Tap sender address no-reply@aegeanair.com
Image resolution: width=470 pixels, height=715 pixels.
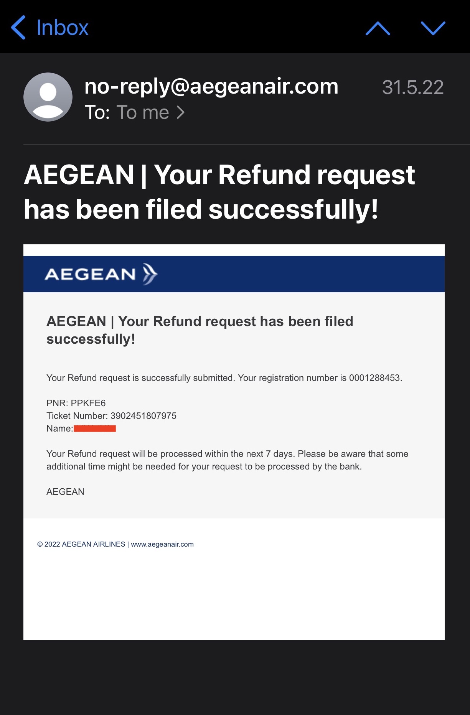(x=211, y=86)
